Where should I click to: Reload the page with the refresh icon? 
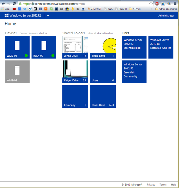[x=14, y=4]
